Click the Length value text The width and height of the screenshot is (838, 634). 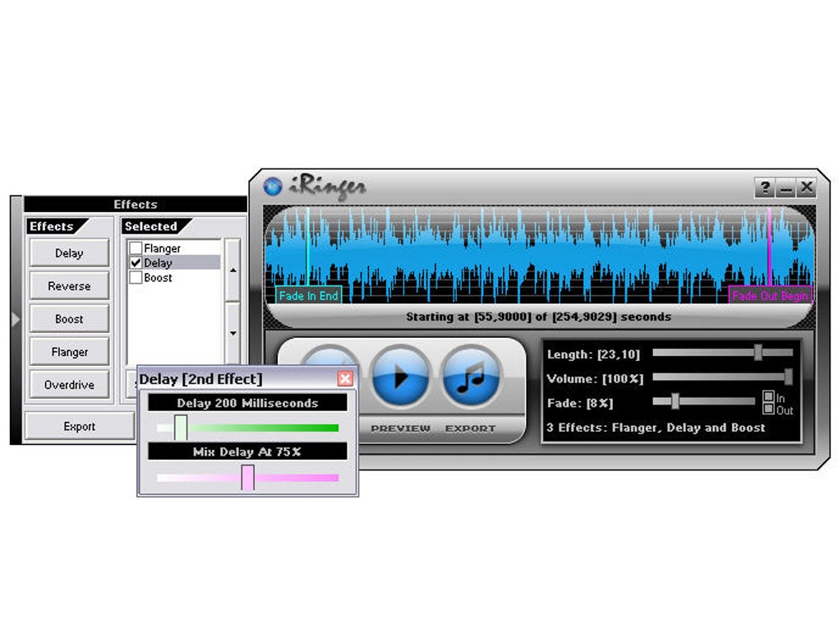point(593,354)
